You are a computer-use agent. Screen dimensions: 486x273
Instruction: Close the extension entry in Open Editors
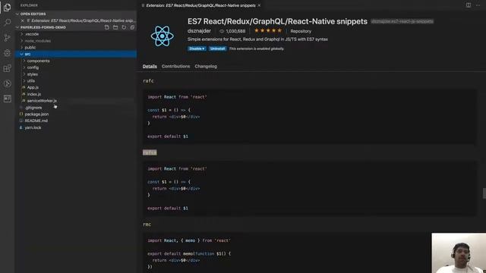point(22,20)
